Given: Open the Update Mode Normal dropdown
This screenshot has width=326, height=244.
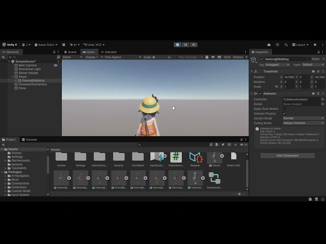Looking at the screenshot, I should tap(304, 118).
